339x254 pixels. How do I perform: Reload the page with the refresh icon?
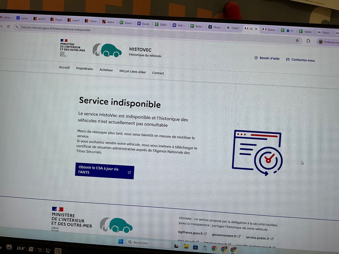(8, 27)
